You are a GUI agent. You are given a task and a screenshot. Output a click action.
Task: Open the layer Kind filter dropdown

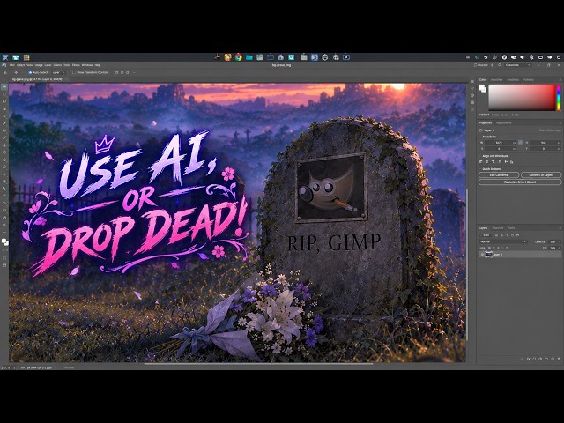coord(486,235)
